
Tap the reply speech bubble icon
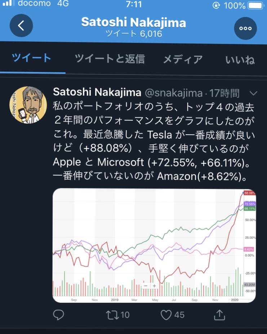(58, 315)
